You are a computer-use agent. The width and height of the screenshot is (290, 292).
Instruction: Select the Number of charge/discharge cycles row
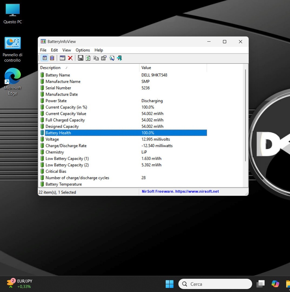coord(123,178)
